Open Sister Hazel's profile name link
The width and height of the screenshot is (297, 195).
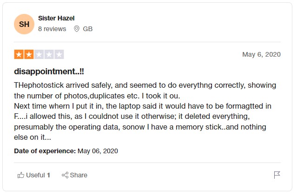[x=56, y=18]
